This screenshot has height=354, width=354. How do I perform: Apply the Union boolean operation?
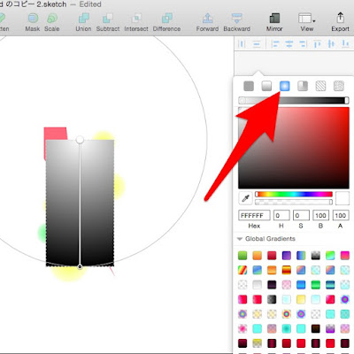tap(83, 22)
